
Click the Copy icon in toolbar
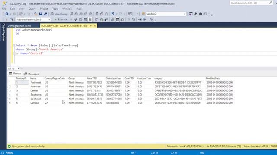(x=102, y=14)
